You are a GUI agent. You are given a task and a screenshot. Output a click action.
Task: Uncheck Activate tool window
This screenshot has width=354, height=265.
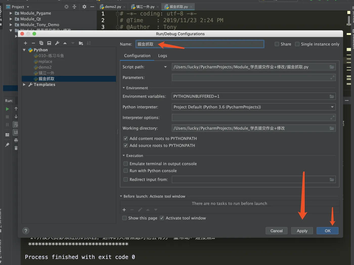point(162,218)
